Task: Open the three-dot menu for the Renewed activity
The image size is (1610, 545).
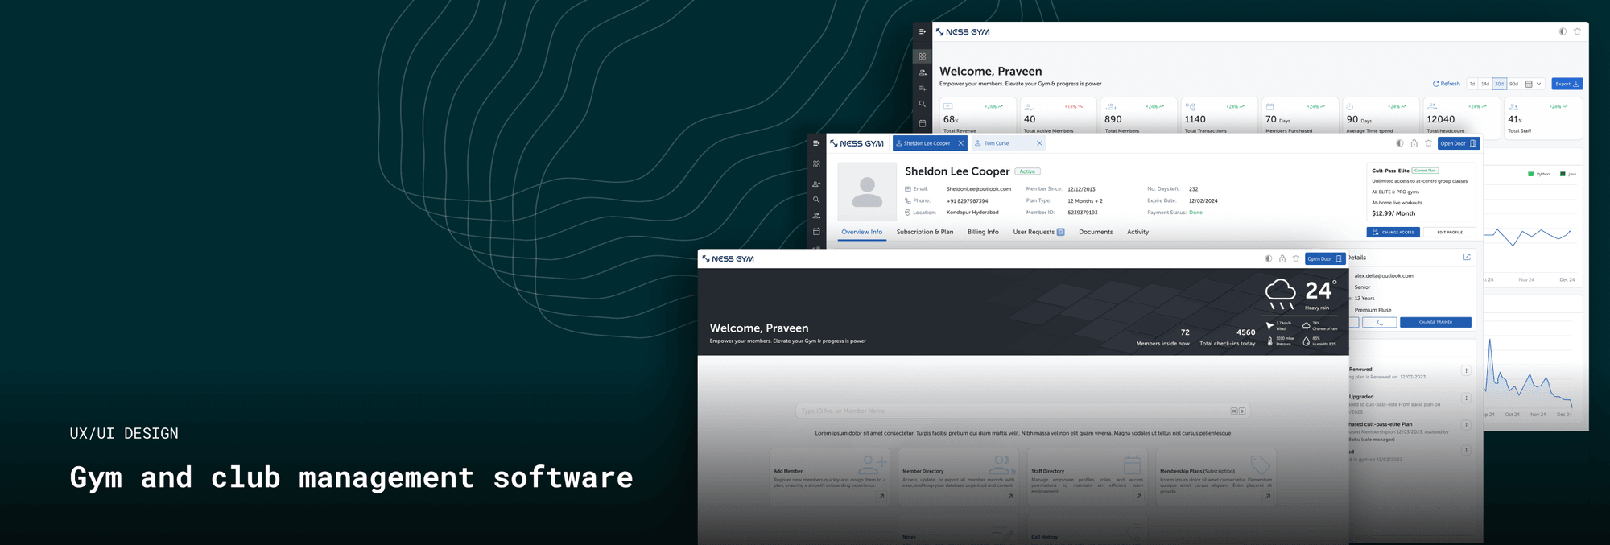Action: 1466,370
